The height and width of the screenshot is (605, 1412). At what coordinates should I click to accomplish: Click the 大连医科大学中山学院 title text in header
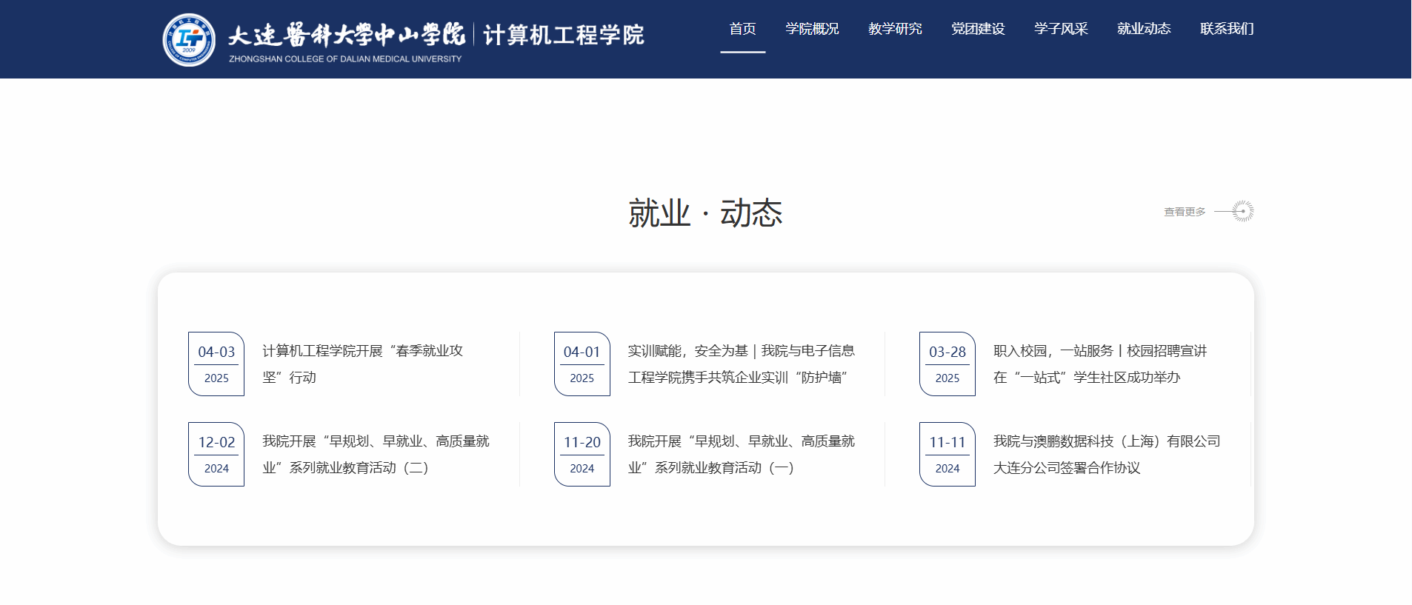(x=346, y=35)
